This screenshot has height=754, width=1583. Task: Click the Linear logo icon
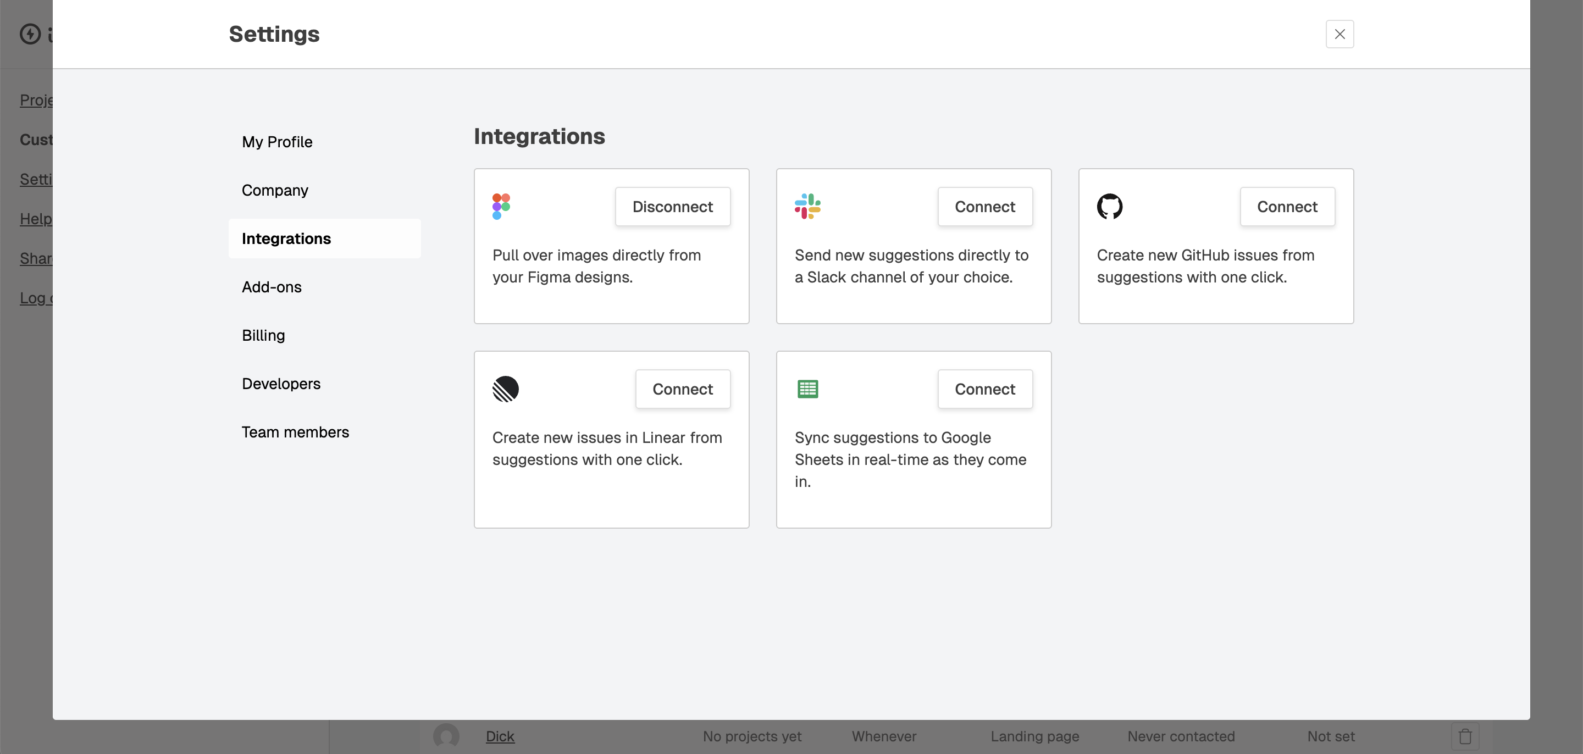pyautogui.click(x=505, y=389)
